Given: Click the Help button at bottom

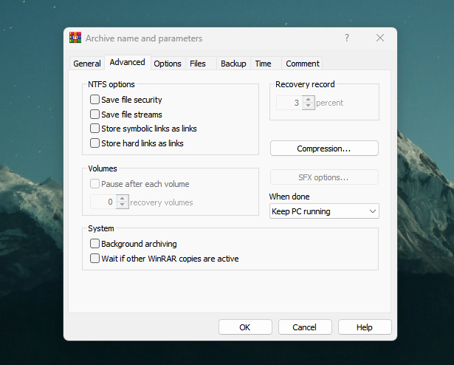Looking at the screenshot, I should click(x=365, y=327).
